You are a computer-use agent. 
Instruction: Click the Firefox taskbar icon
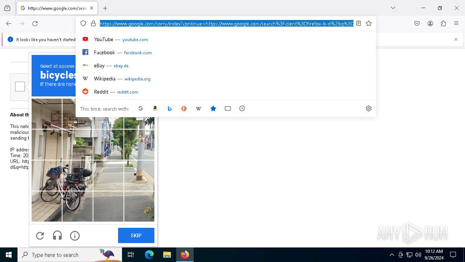185,255
